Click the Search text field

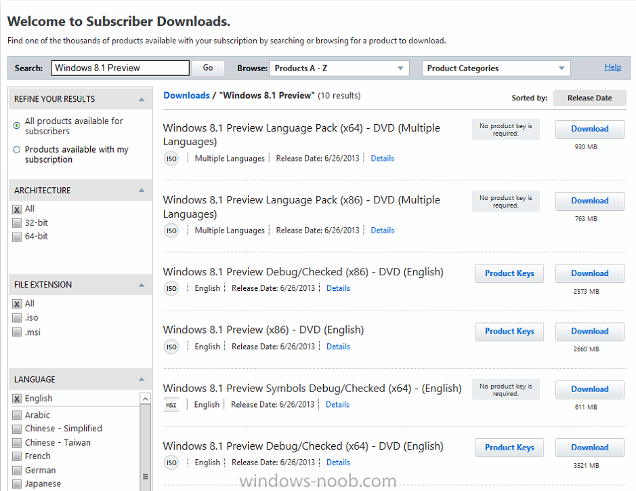coord(120,68)
